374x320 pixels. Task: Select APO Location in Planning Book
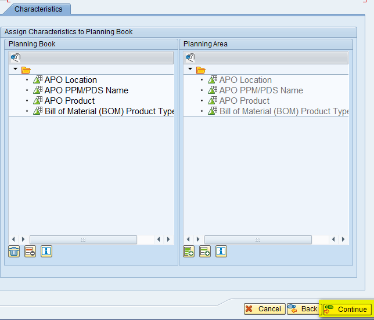click(x=71, y=80)
